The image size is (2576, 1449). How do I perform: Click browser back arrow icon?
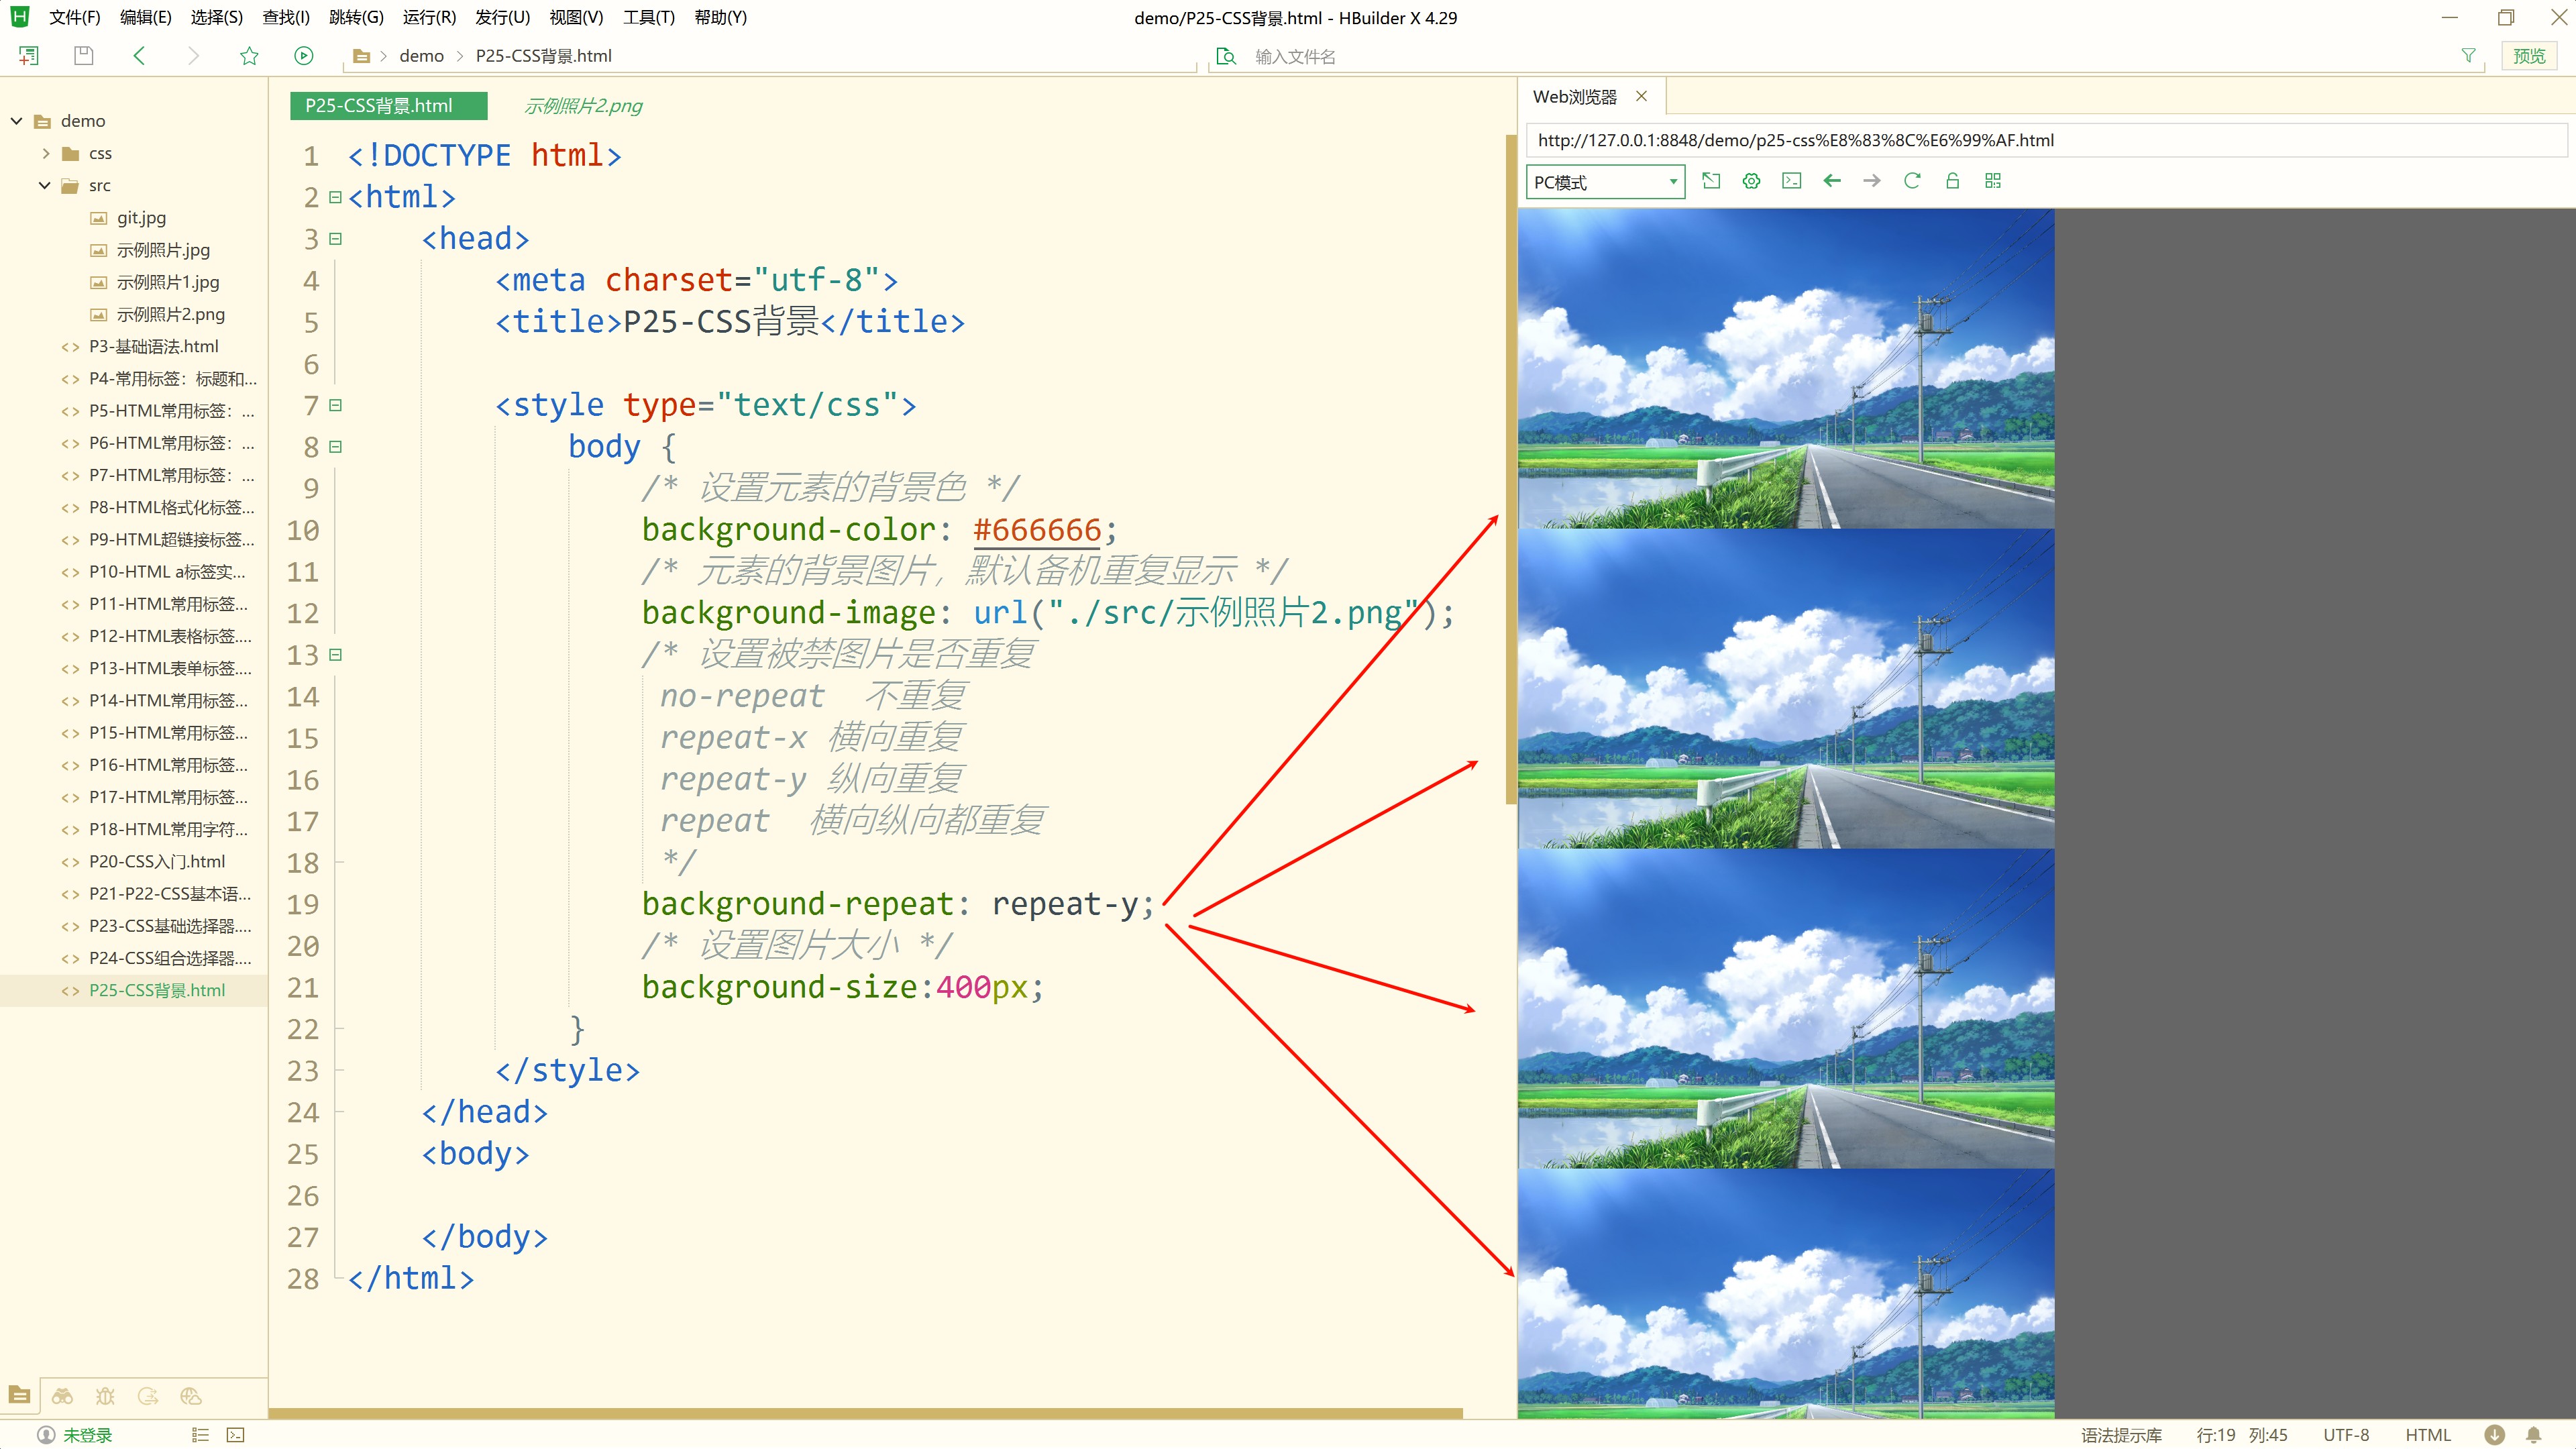coord(1832,181)
